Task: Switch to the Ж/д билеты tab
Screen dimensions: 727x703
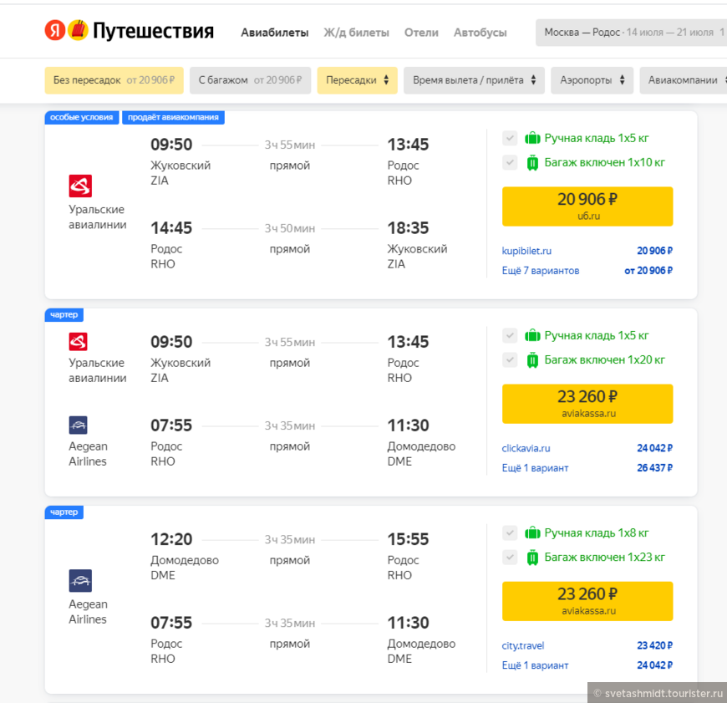Action: (356, 33)
